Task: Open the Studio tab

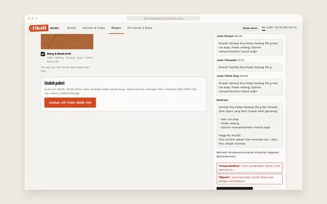Action: pos(72,28)
